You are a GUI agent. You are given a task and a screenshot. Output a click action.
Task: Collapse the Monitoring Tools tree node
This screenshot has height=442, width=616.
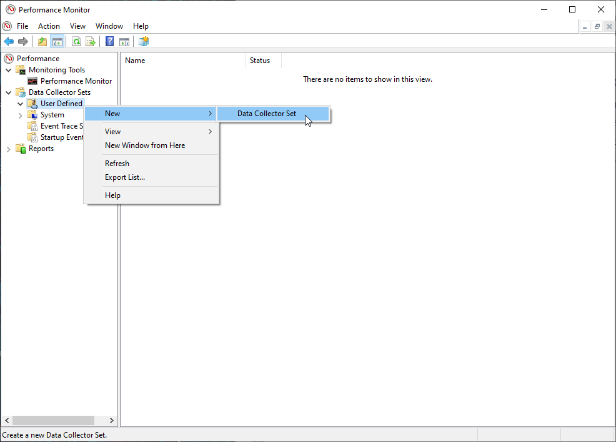9,70
